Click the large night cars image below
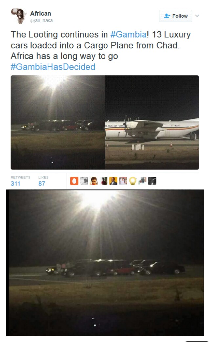Image resolution: width=211 pixels, height=342 pixels. (105, 263)
